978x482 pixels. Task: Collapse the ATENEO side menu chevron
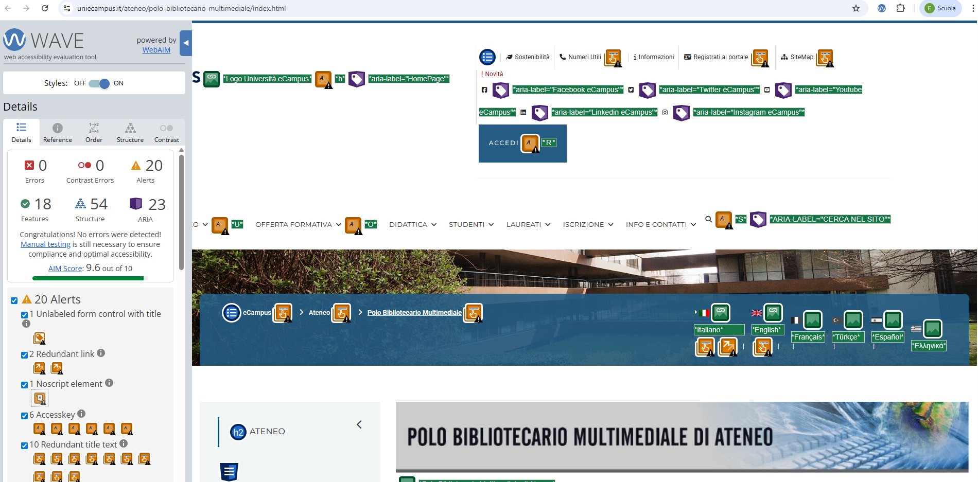tap(359, 425)
